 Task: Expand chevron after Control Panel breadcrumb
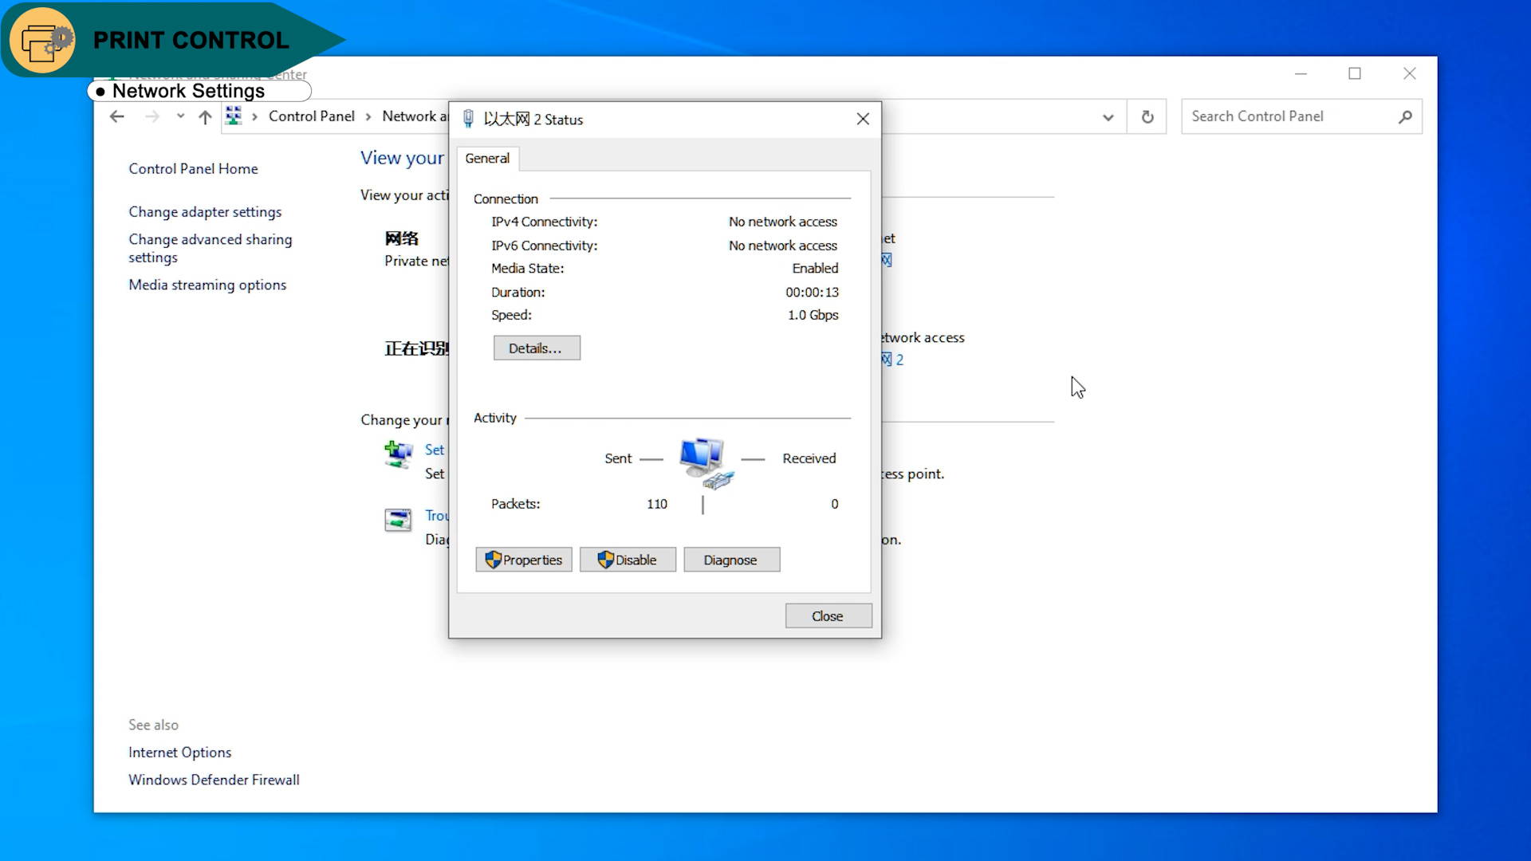(x=368, y=117)
